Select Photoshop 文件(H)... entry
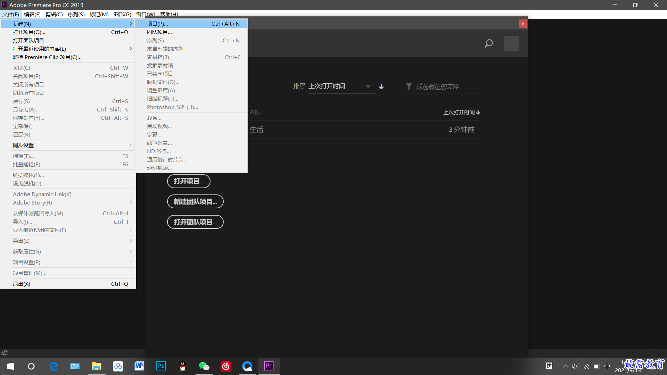667x375 pixels. (x=191, y=107)
